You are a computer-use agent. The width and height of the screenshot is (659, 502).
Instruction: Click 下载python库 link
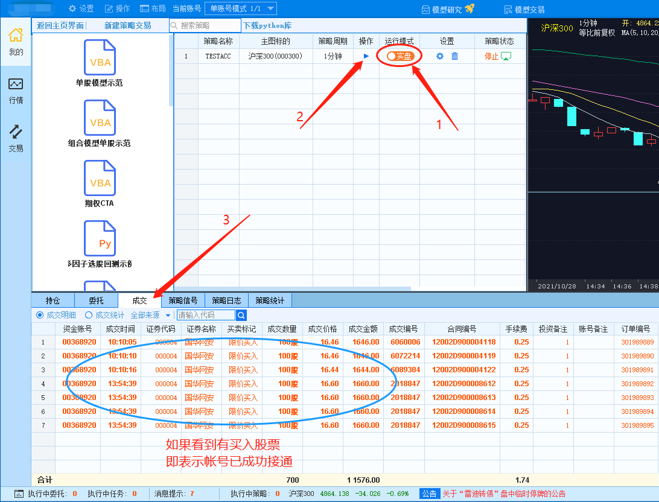point(268,25)
